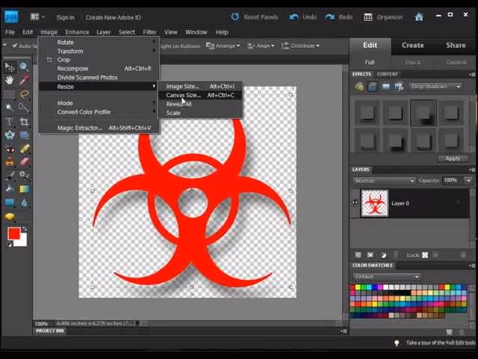The height and width of the screenshot is (359, 478).
Task: Open the white background color picker
Action: [x=22, y=242]
